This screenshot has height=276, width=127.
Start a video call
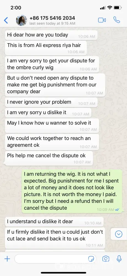pos(102,20)
